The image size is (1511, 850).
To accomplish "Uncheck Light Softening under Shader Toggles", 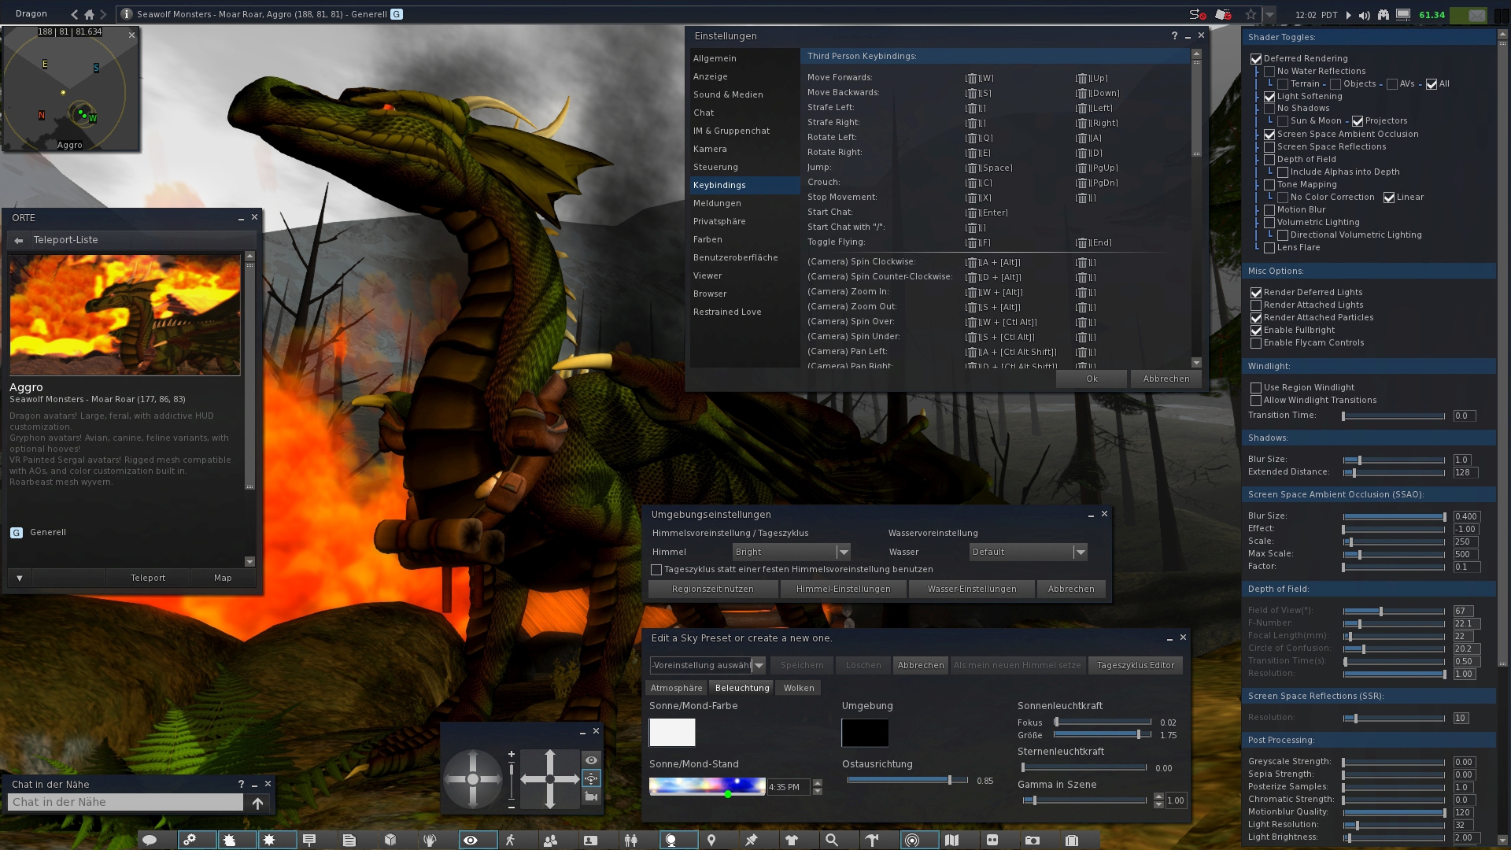I will tap(1269, 96).
